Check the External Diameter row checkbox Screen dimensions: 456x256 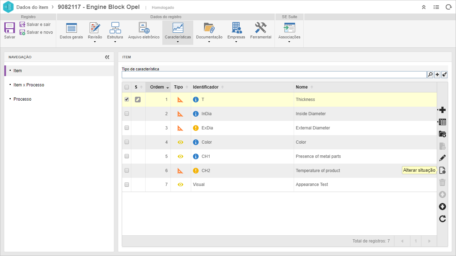pos(127,128)
